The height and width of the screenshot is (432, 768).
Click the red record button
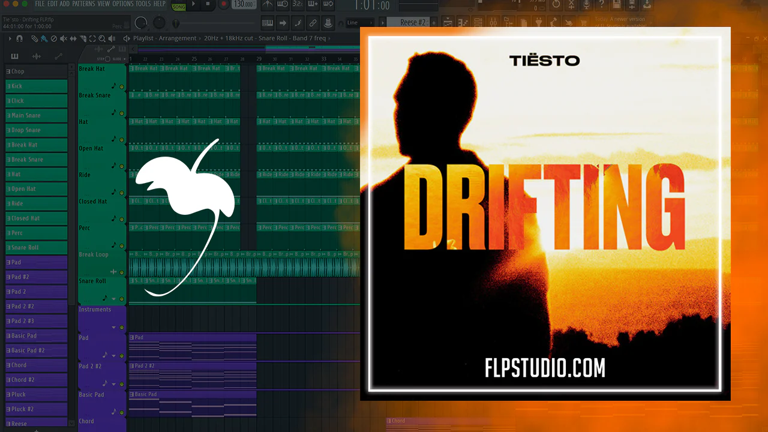pos(223,4)
